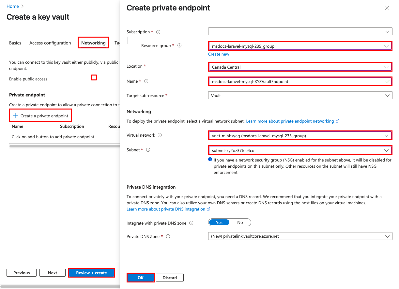Viewport: 399px width, 289px height.
Task: Expand the Location dropdown showing Canada Central
Action: point(300,67)
